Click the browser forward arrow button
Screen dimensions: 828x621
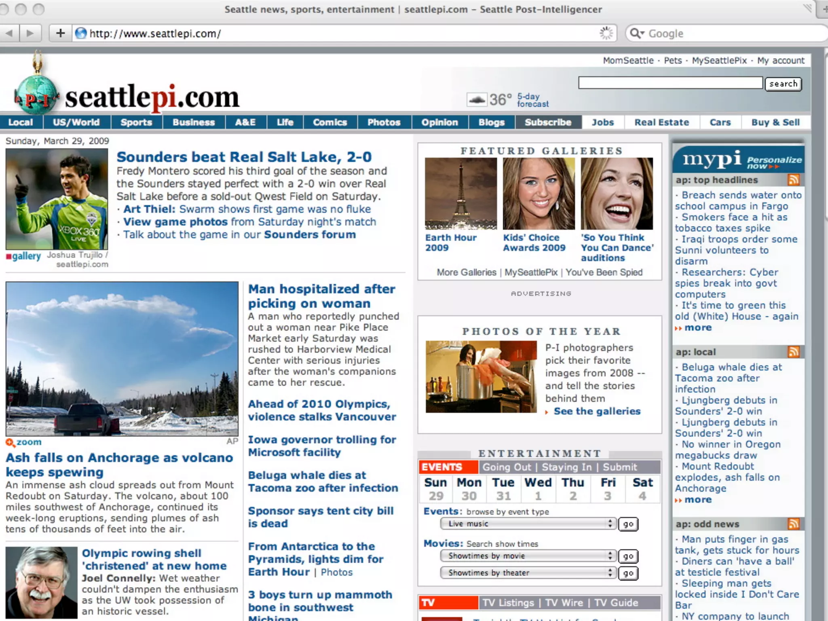coord(30,33)
